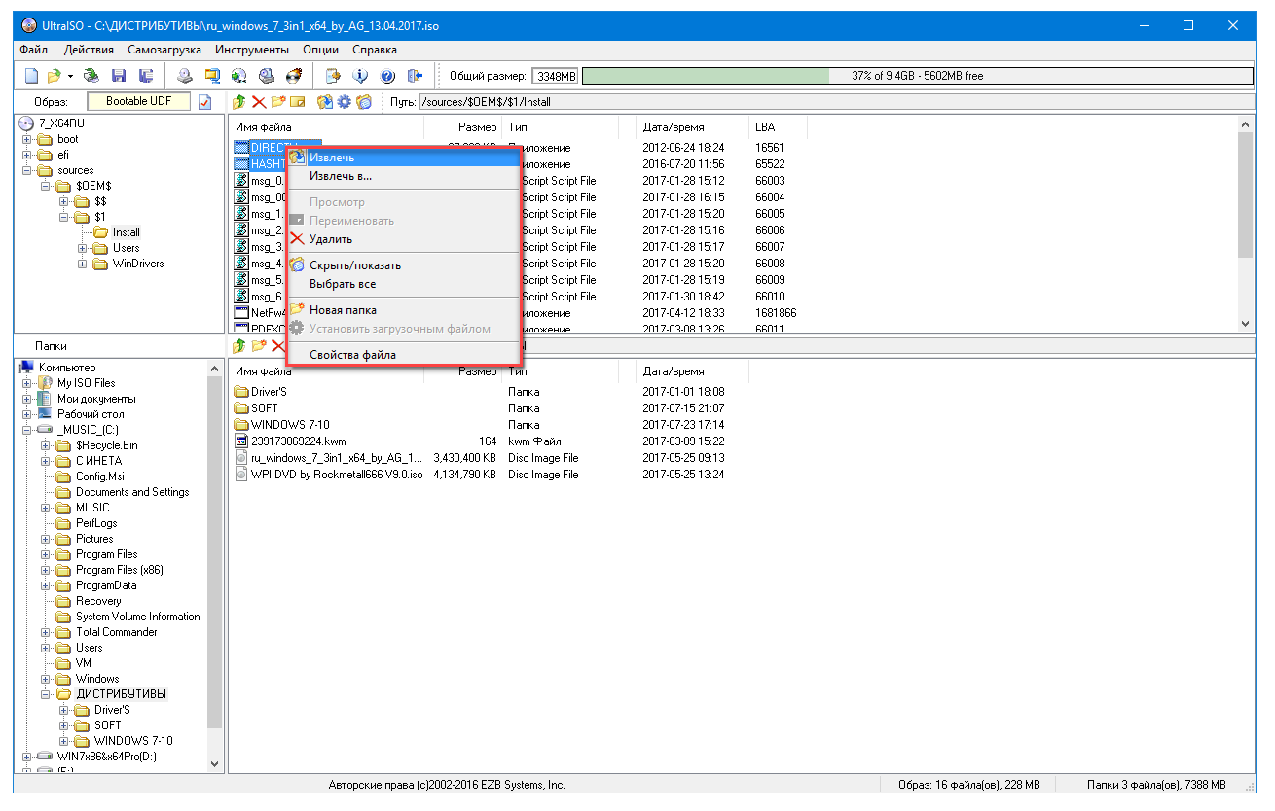Open the dropdown arrow beside Open icon
Image resolution: width=1275 pixels, height=811 pixels.
point(71,76)
